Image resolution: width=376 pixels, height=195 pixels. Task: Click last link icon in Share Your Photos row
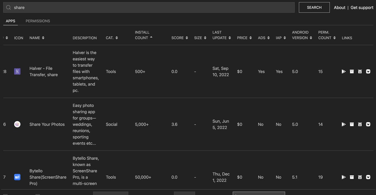(x=368, y=124)
